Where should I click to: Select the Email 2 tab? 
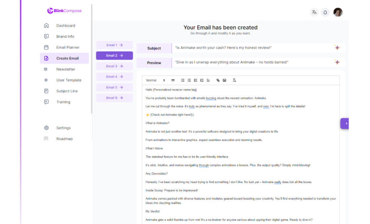click(115, 56)
